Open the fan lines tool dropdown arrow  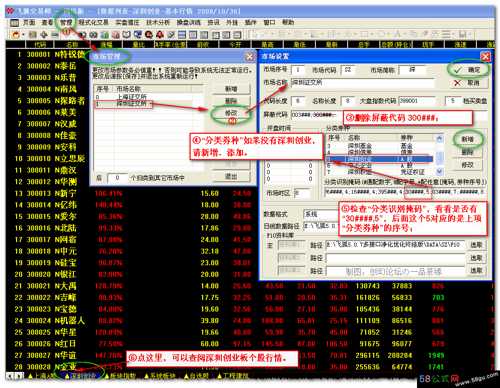[x=322, y=34]
